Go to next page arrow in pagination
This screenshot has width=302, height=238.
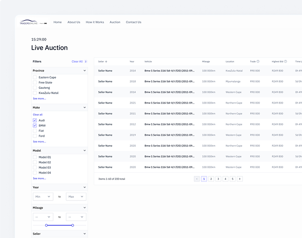240,179
